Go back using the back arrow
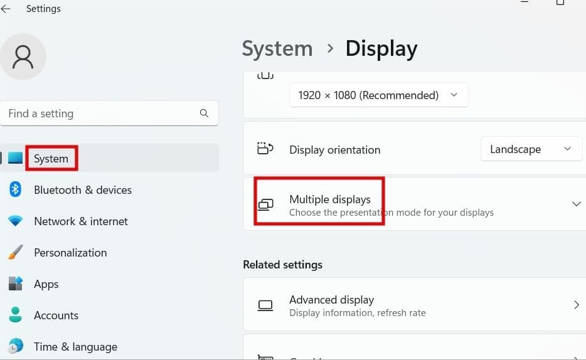The image size is (586, 360). pyautogui.click(x=5, y=9)
